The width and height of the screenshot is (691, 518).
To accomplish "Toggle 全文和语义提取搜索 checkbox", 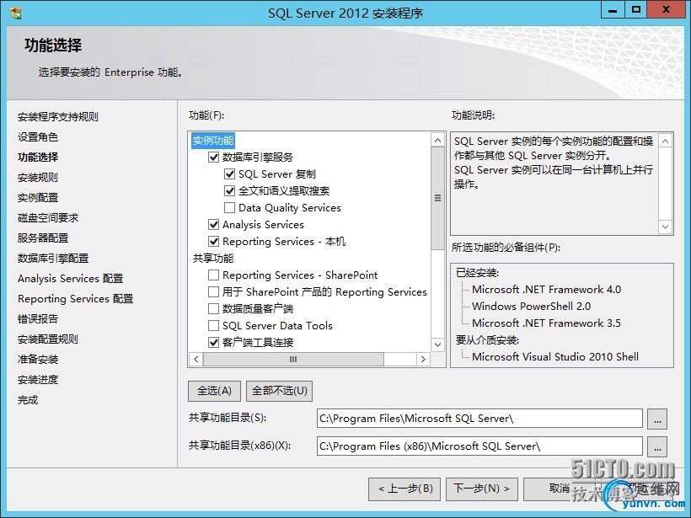I will pos(229,190).
